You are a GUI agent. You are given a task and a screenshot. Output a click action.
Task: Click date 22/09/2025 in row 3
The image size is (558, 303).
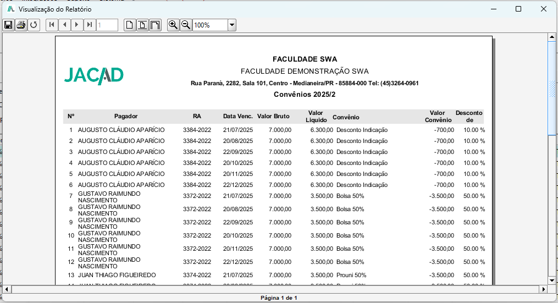tap(238, 152)
